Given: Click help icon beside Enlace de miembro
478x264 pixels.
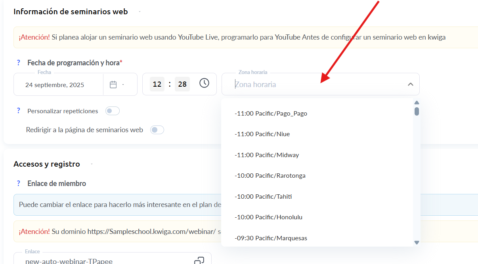Looking at the screenshot, I should (18, 183).
